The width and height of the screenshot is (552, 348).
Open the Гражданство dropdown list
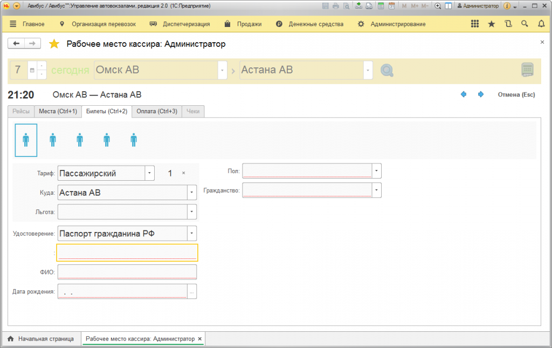click(377, 190)
